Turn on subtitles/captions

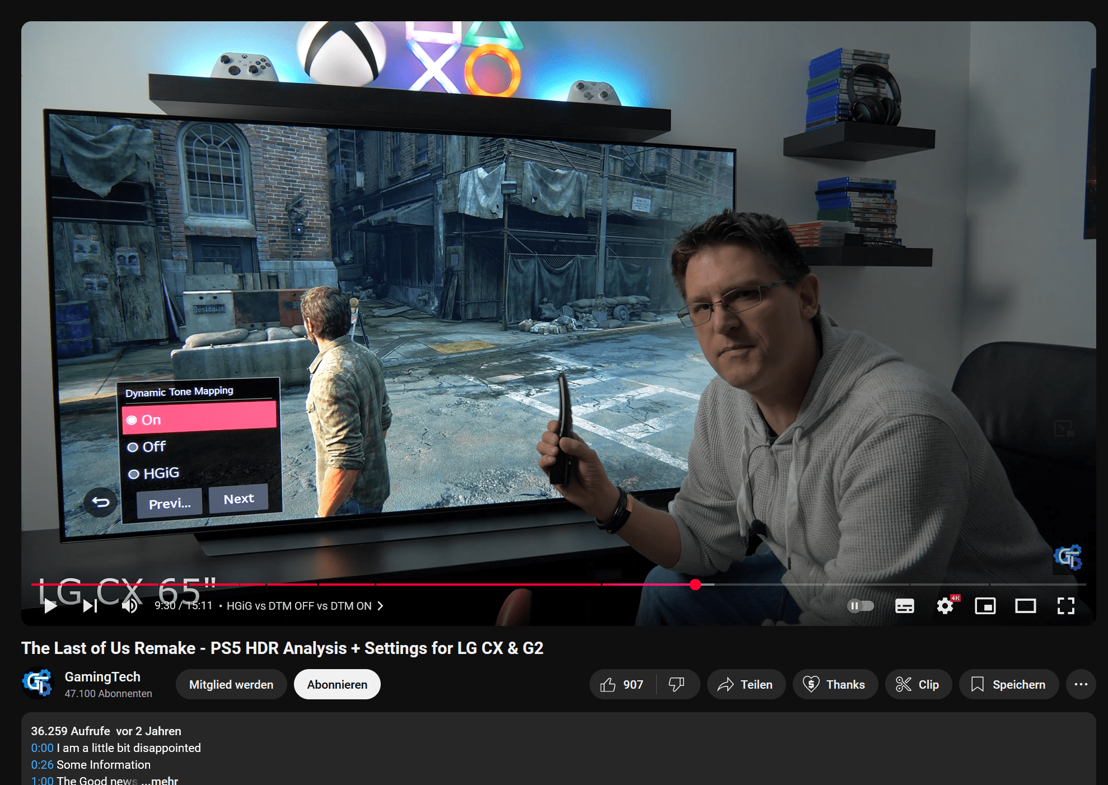coord(904,606)
